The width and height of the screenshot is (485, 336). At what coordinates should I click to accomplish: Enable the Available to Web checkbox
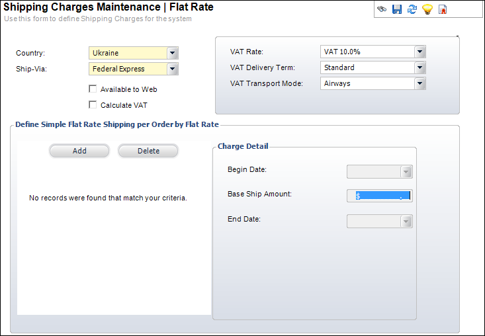click(93, 89)
